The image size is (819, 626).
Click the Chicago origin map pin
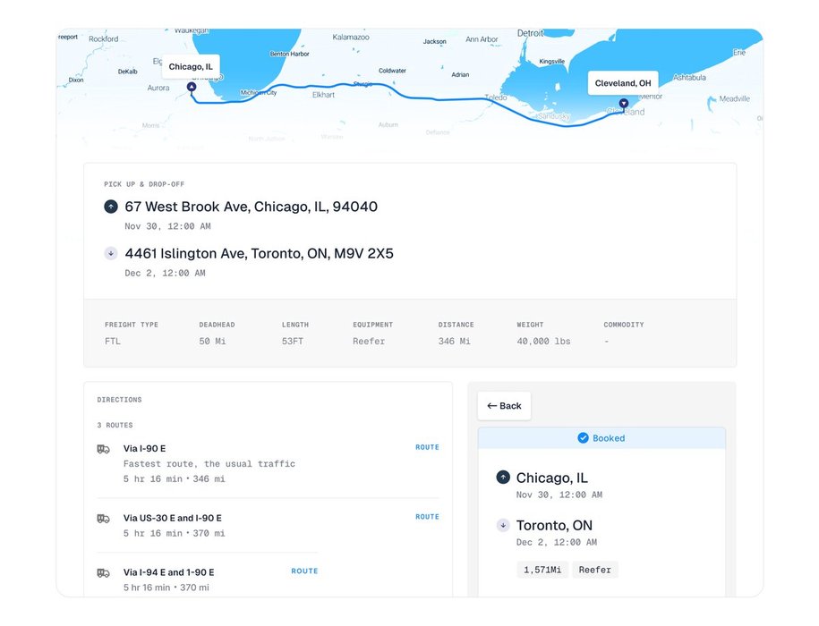pos(192,87)
